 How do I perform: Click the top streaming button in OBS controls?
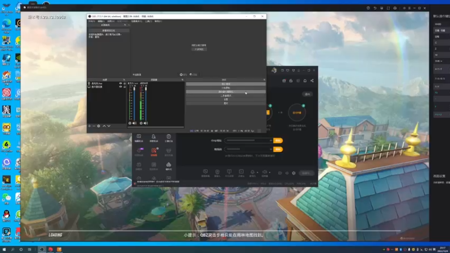tap(226, 84)
